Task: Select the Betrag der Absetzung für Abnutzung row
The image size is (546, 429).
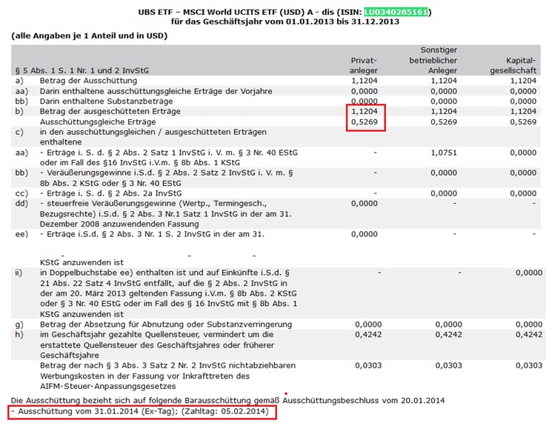Action: [276, 325]
